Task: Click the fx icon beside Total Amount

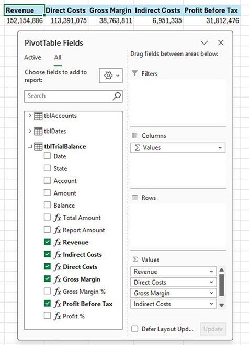Action: (x=58, y=218)
